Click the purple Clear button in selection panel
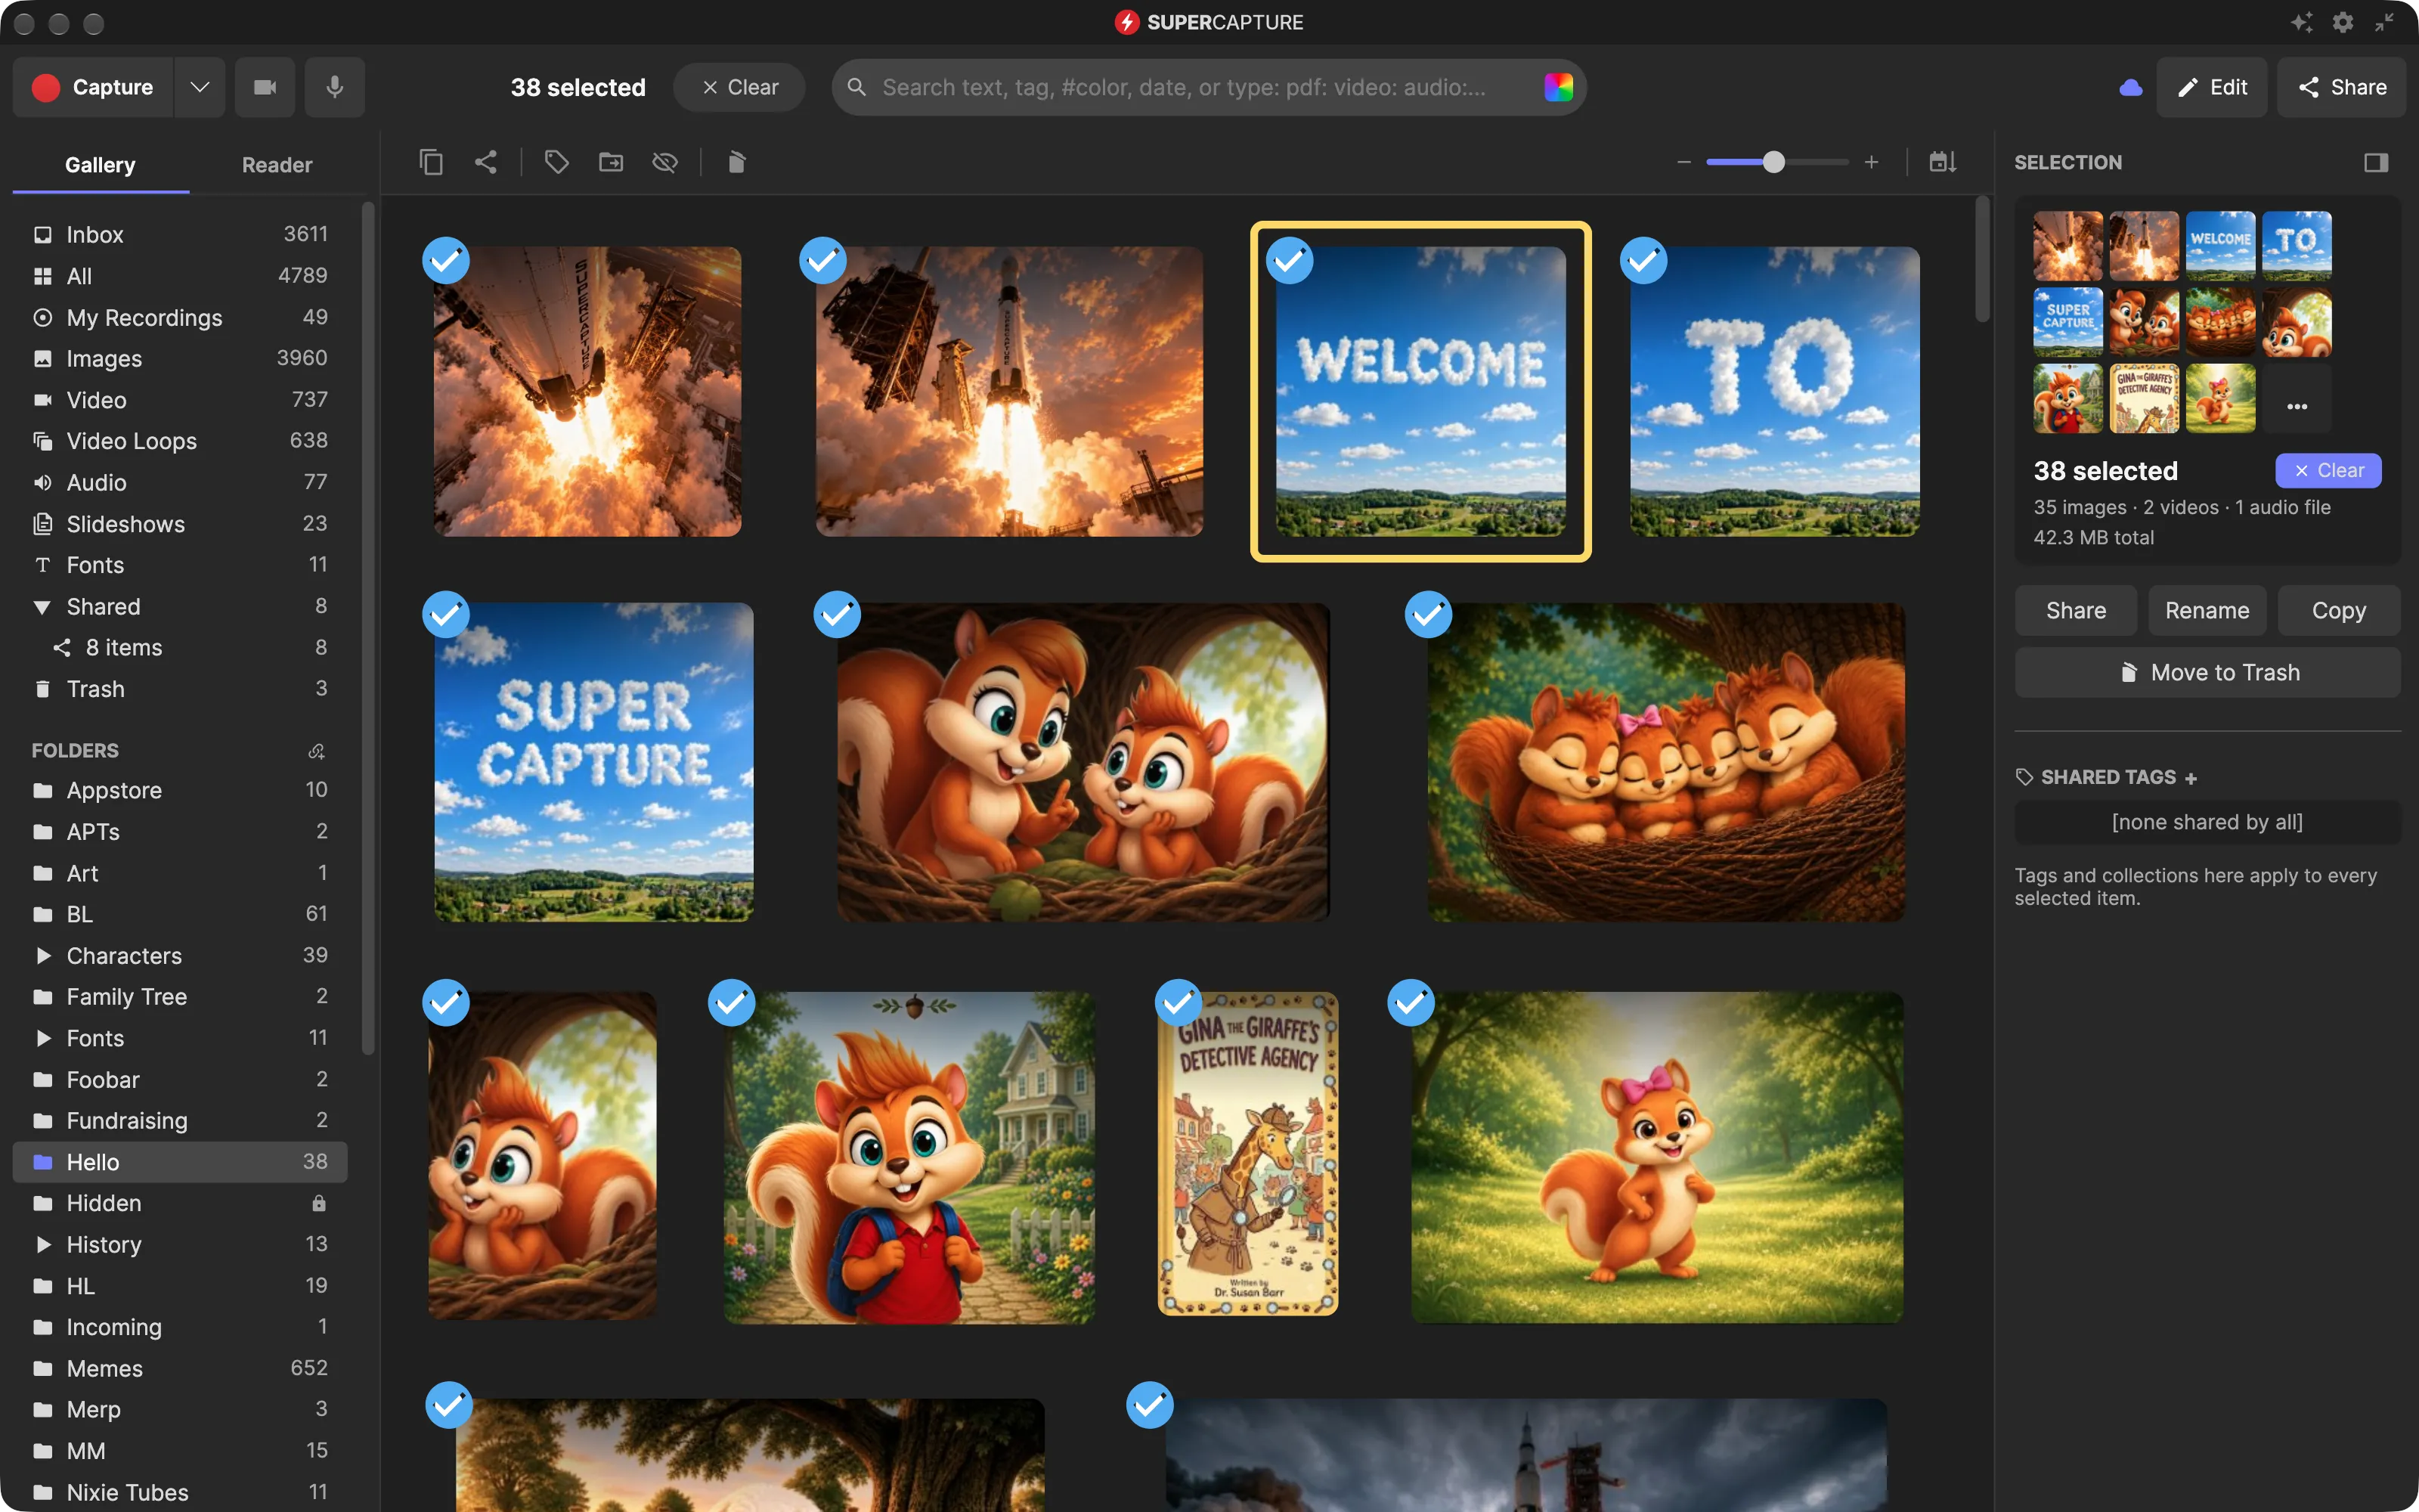2419x1512 pixels. 2328,471
